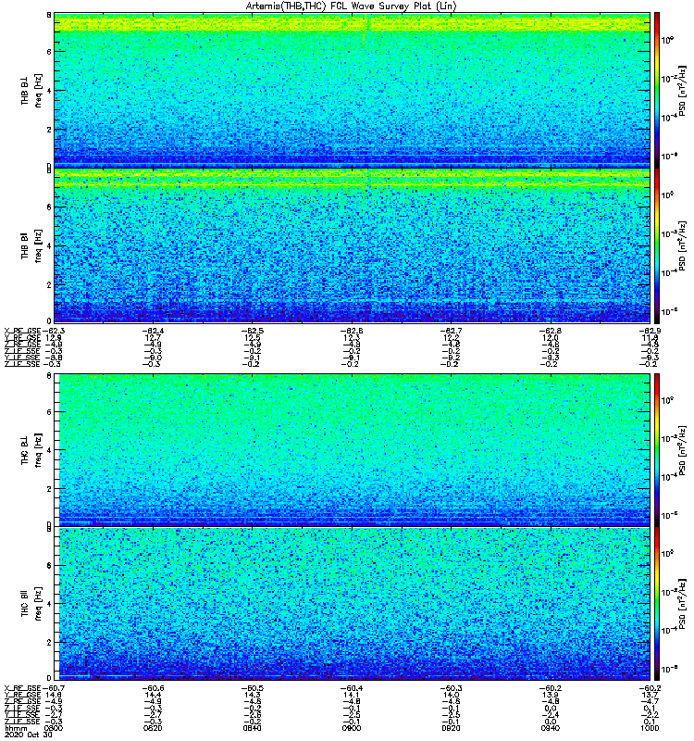
Task: Click the X_RE_GSE row label under THC panels
Action: point(22,688)
